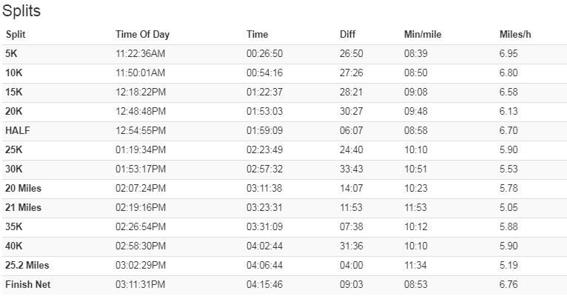Select the HALF split row label

17,130
